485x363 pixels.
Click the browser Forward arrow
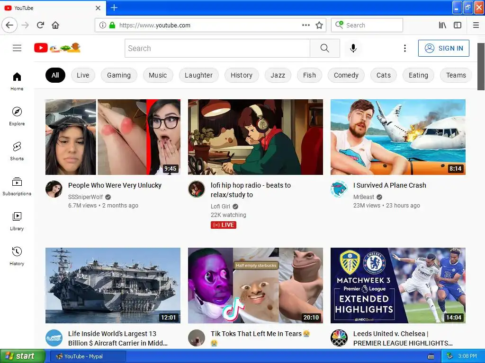tap(26, 25)
